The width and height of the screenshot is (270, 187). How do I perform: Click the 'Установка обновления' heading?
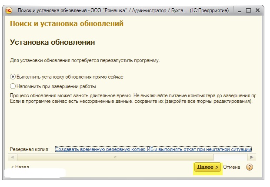[52, 42]
